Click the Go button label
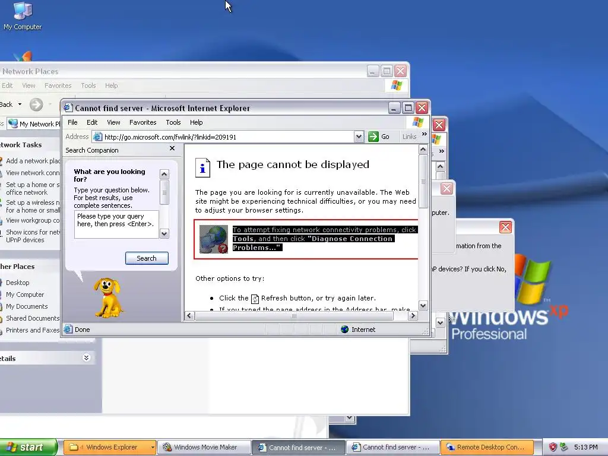The image size is (608, 456). click(x=385, y=137)
